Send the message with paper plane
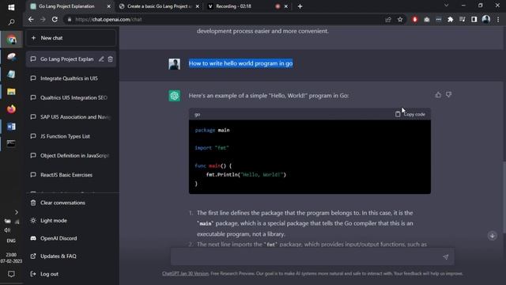 click(446, 256)
